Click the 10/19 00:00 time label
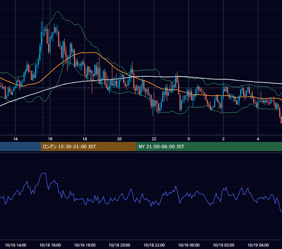 189,245
